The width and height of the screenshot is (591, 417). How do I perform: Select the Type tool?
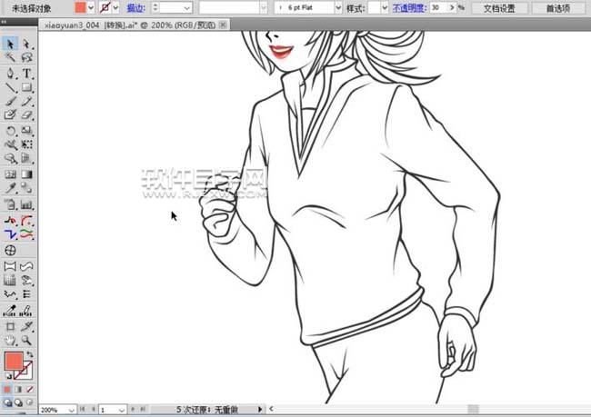26,73
